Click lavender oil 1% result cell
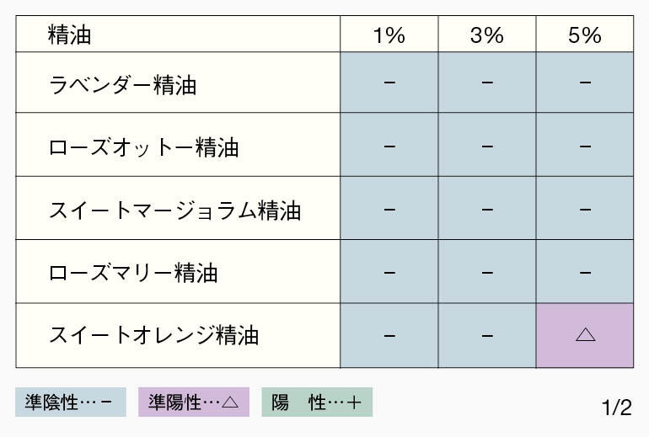 click(x=389, y=83)
